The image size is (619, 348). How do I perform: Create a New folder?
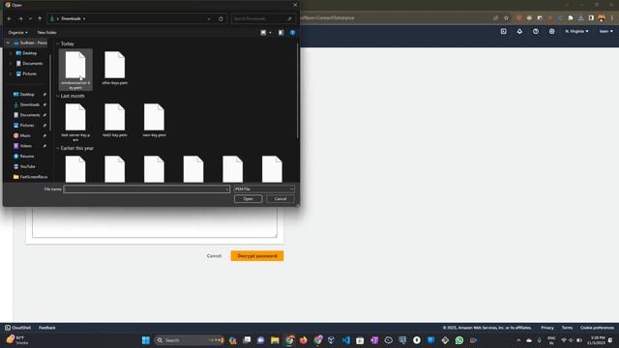pos(46,32)
